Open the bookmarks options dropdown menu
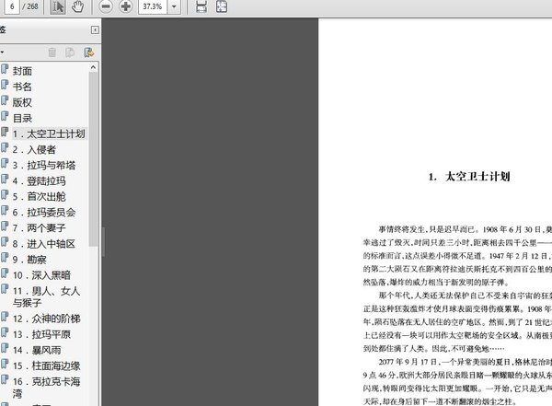The height and width of the screenshot is (406, 552). pos(2,52)
